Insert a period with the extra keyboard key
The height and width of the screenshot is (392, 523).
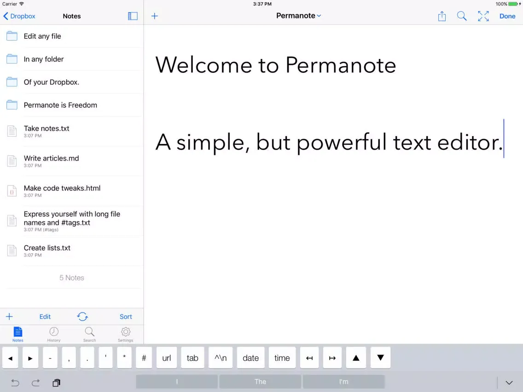click(87, 357)
